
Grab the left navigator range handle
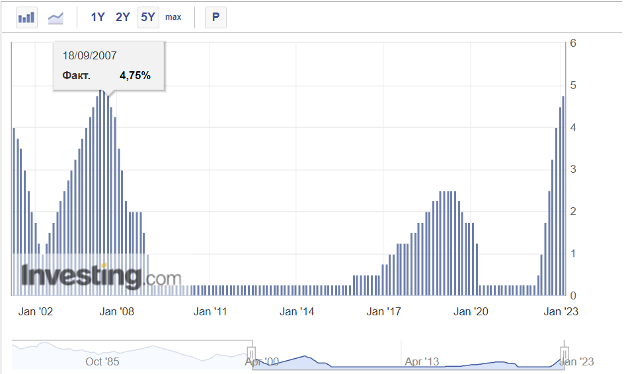251,354
